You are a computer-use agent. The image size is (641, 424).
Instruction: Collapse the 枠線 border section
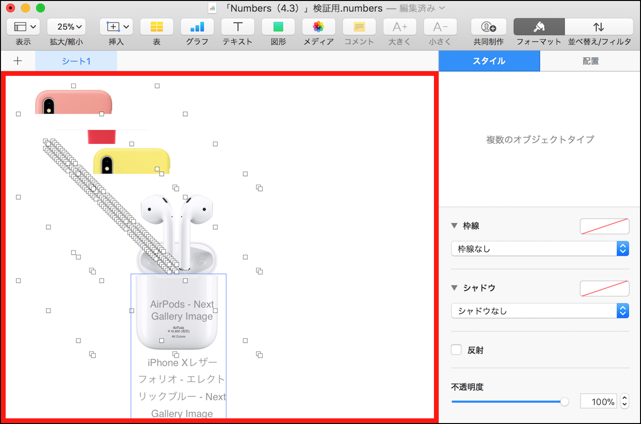(454, 226)
